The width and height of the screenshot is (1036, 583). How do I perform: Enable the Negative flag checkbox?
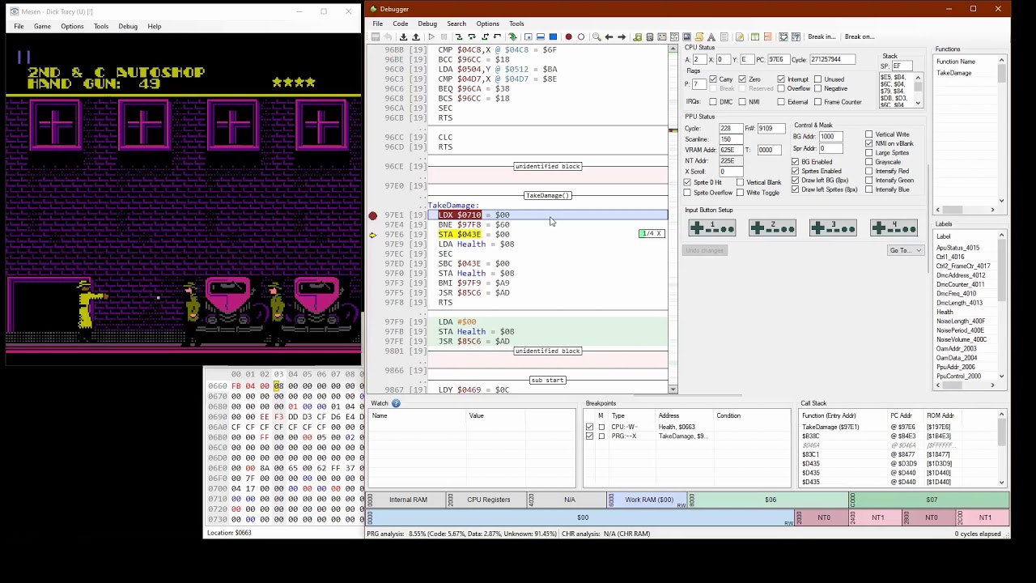pos(818,88)
